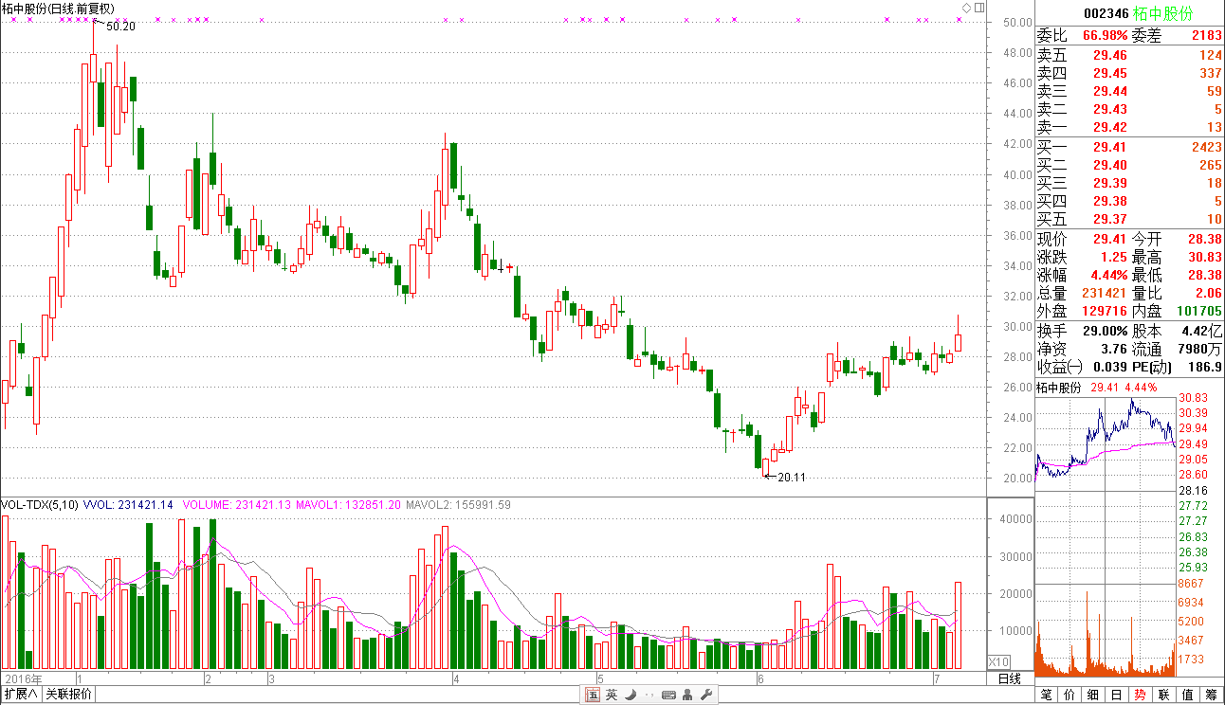Click the diamond icon at chart top-right
Viewport: 1225px width, 705px height.
coord(966,8)
